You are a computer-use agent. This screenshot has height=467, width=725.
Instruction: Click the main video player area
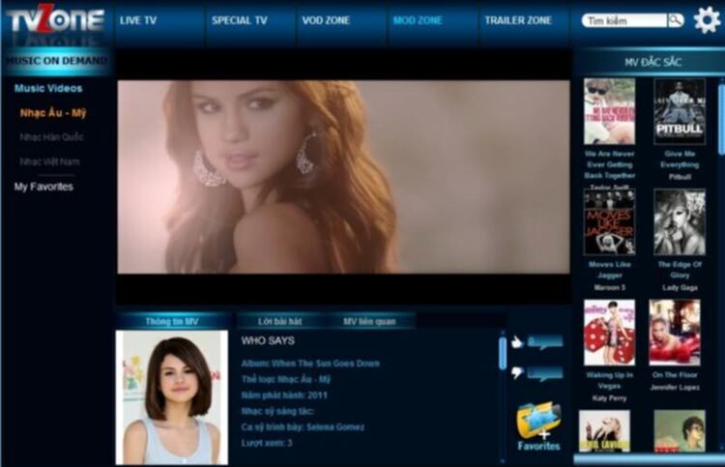343,177
